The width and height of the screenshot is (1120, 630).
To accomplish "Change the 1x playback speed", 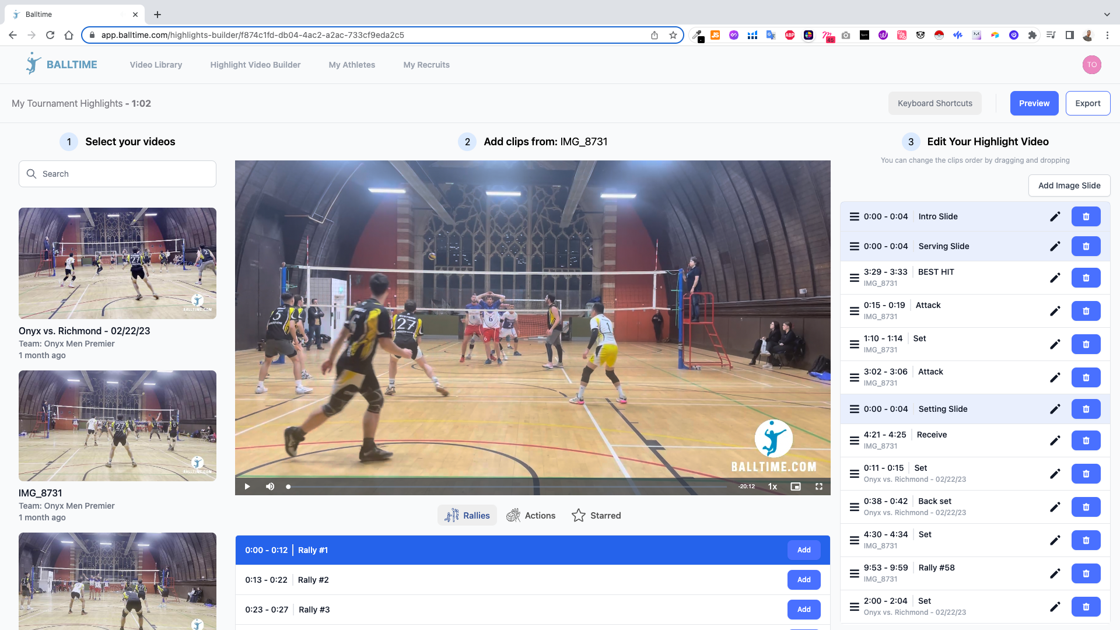I will (x=772, y=487).
